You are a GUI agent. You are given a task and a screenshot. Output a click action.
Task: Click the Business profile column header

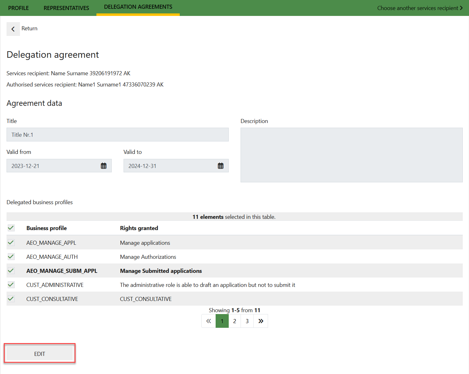(x=46, y=228)
